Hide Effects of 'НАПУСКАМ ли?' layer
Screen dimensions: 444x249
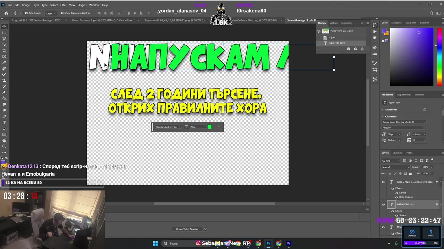point(393,211)
